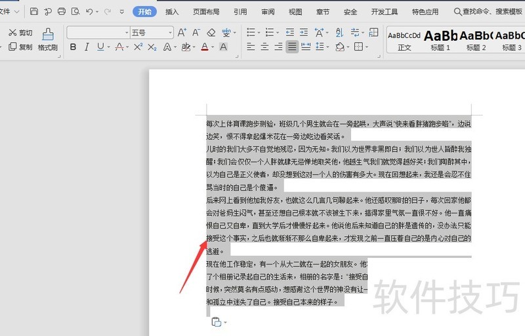This screenshot has width=525, height=336.
Task: Click the numbered list icon
Action: point(270,32)
